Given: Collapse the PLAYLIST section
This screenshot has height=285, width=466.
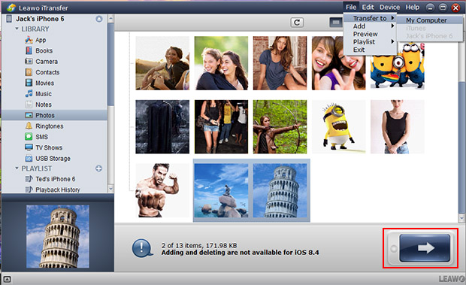Looking at the screenshot, I should click(x=17, y=168).
